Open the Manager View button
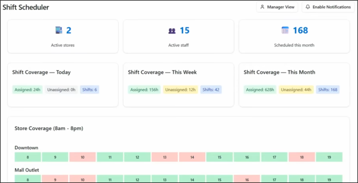 point(278,7)
